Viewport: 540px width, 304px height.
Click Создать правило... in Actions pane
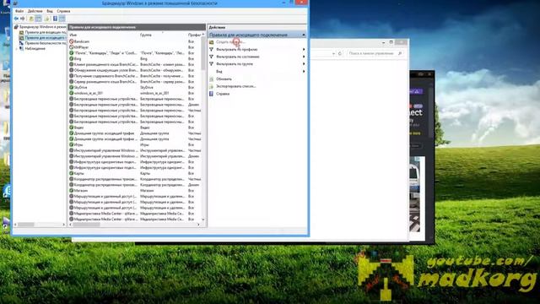point(230,42)
